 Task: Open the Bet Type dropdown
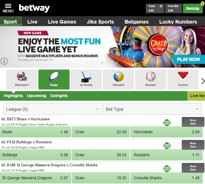[x=152, y=109]
